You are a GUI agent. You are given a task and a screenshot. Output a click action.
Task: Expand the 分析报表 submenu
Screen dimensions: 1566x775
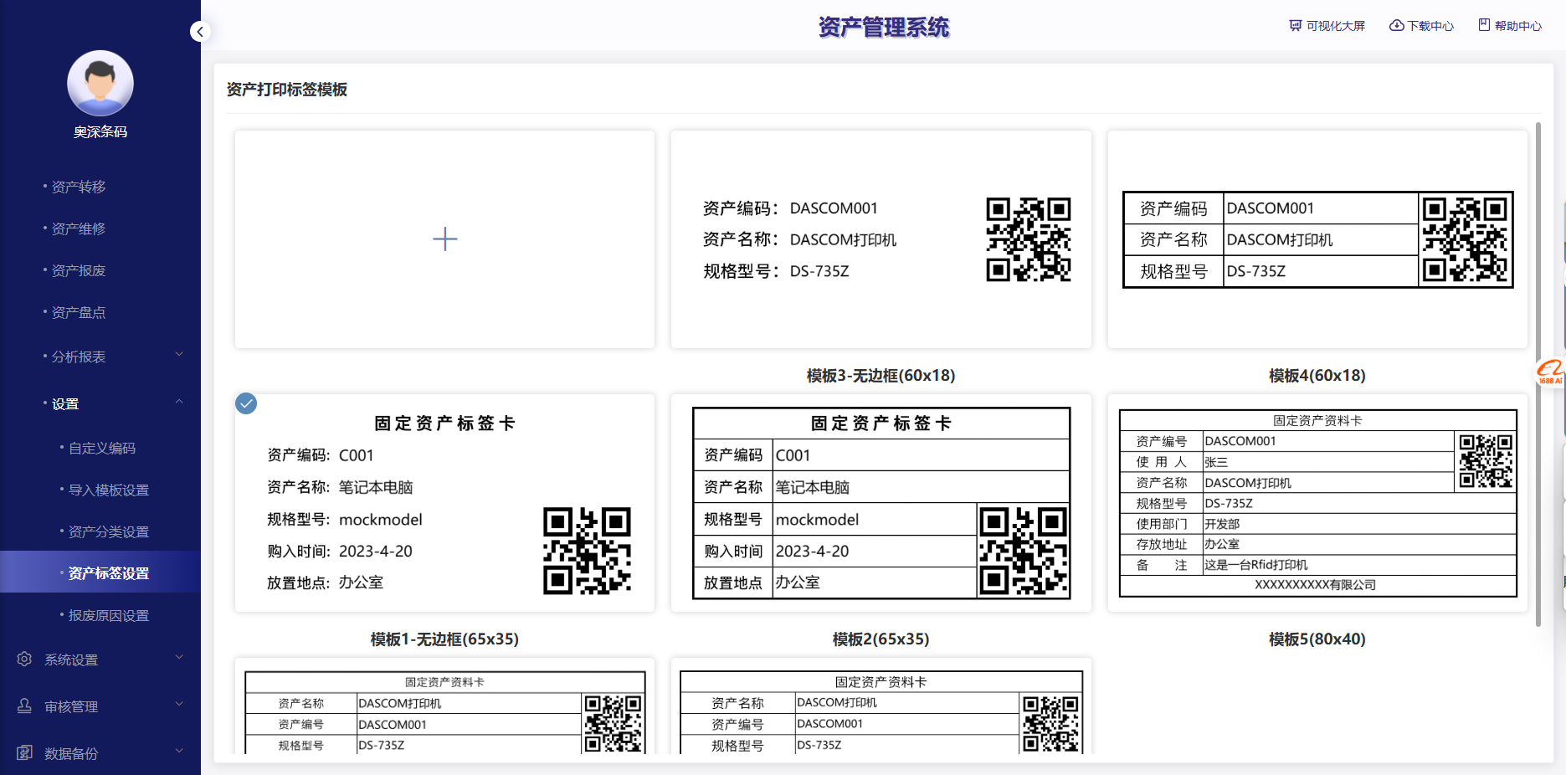(x=178, y=355)
